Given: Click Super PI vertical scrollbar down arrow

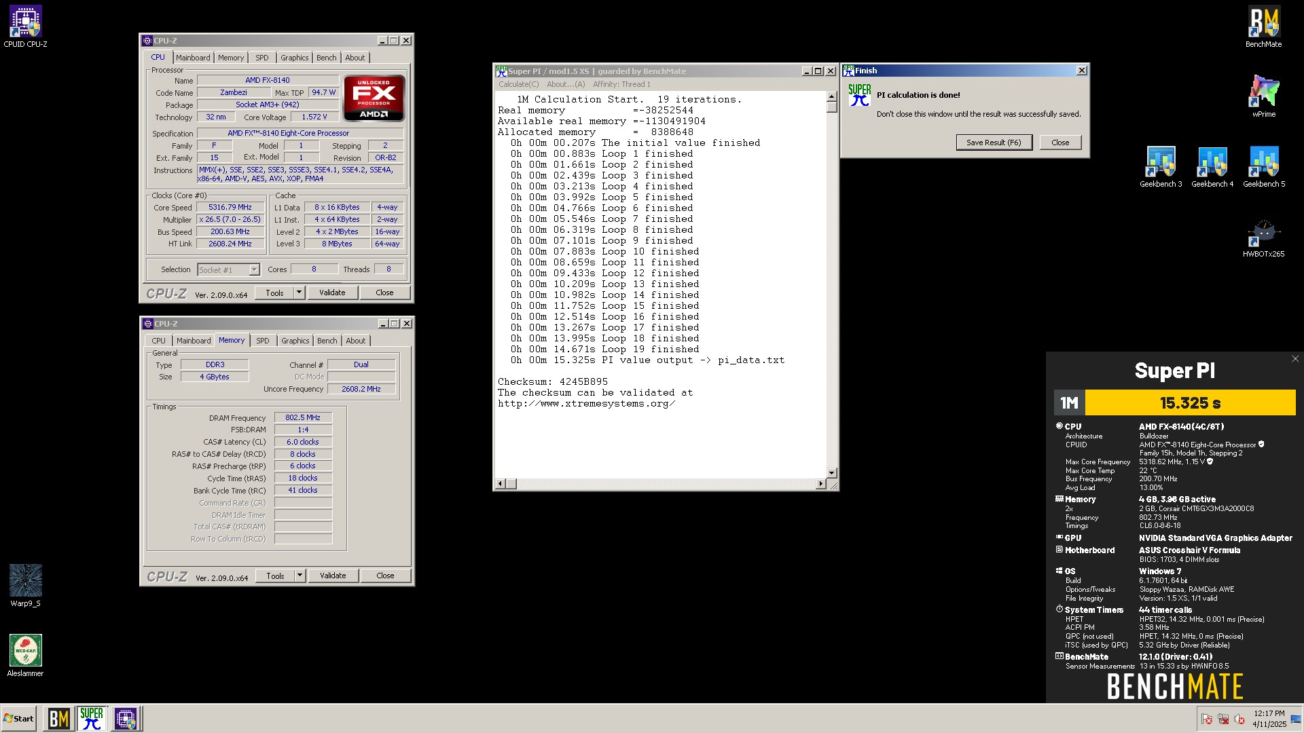Looking at the screenshot, I should pyautogui.click(x=831, y=472).
